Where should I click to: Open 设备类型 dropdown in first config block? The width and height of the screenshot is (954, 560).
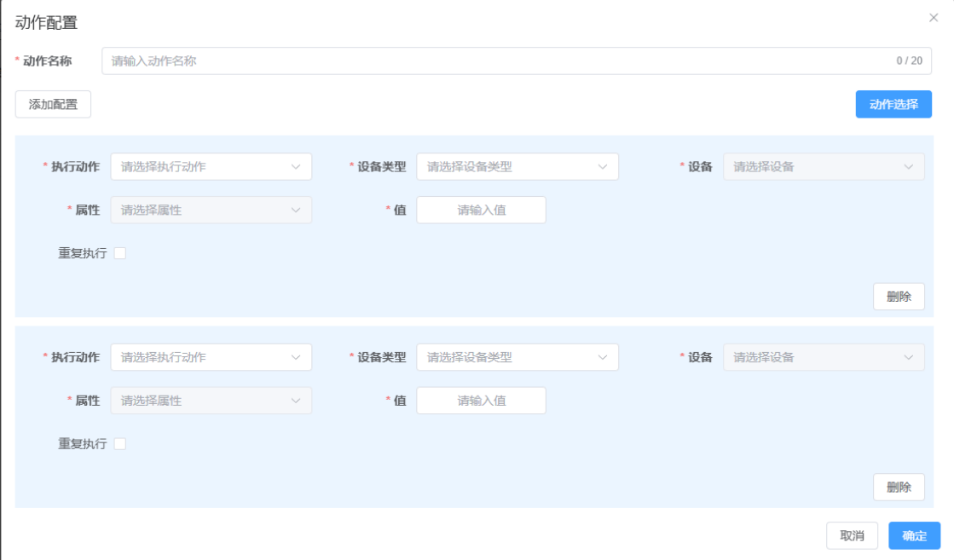[517, 166]
